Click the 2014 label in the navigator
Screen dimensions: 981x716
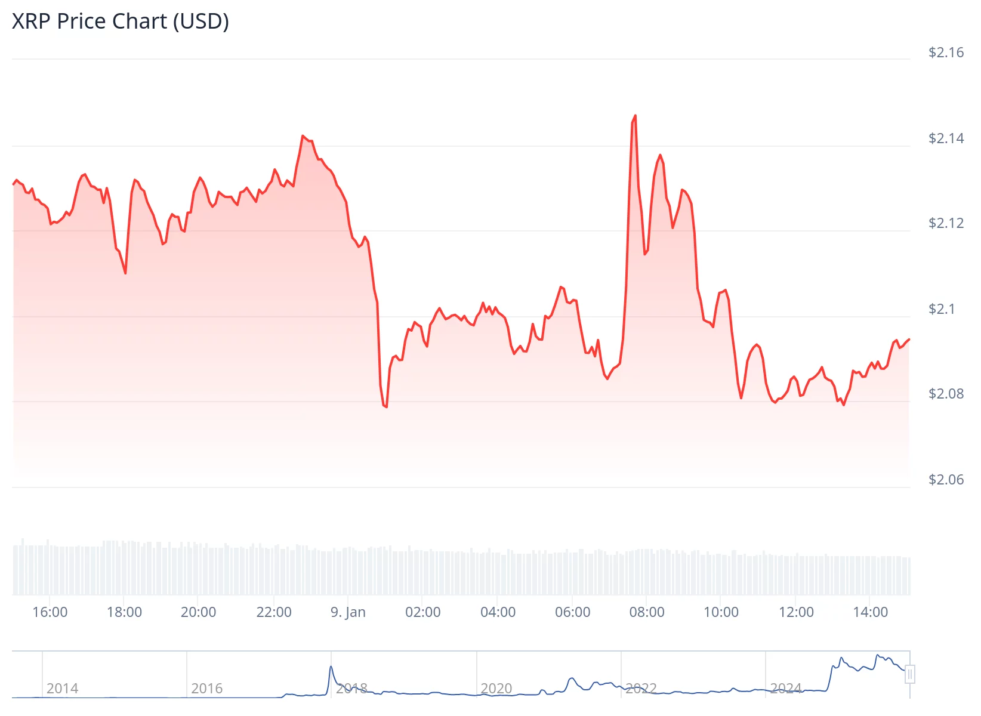pos(62,689)
